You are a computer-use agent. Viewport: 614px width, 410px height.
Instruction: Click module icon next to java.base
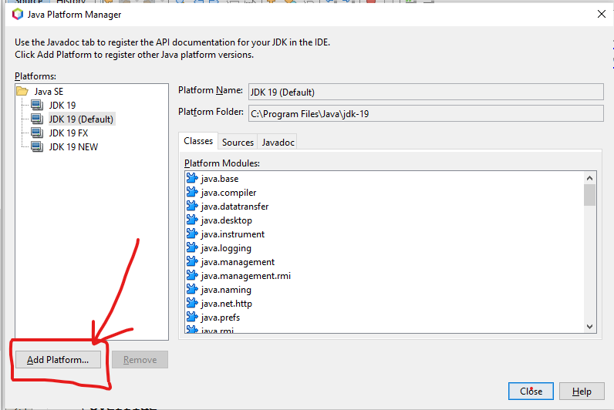click(x=192, y=178)
